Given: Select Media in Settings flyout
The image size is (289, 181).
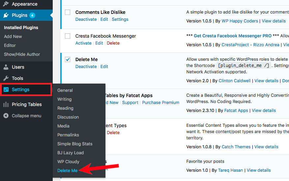Looking at the screenshot, I should (63, 126).
